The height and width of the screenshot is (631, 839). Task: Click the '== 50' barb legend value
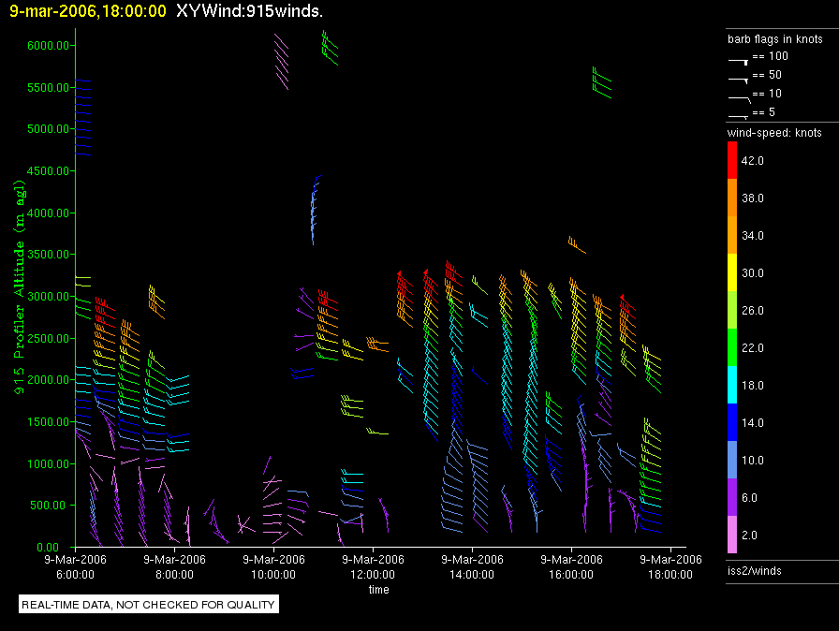click(767, 75)
